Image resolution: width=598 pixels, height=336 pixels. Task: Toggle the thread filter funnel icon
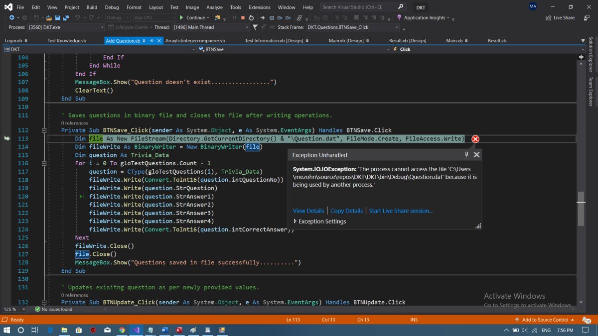(256, 27)
